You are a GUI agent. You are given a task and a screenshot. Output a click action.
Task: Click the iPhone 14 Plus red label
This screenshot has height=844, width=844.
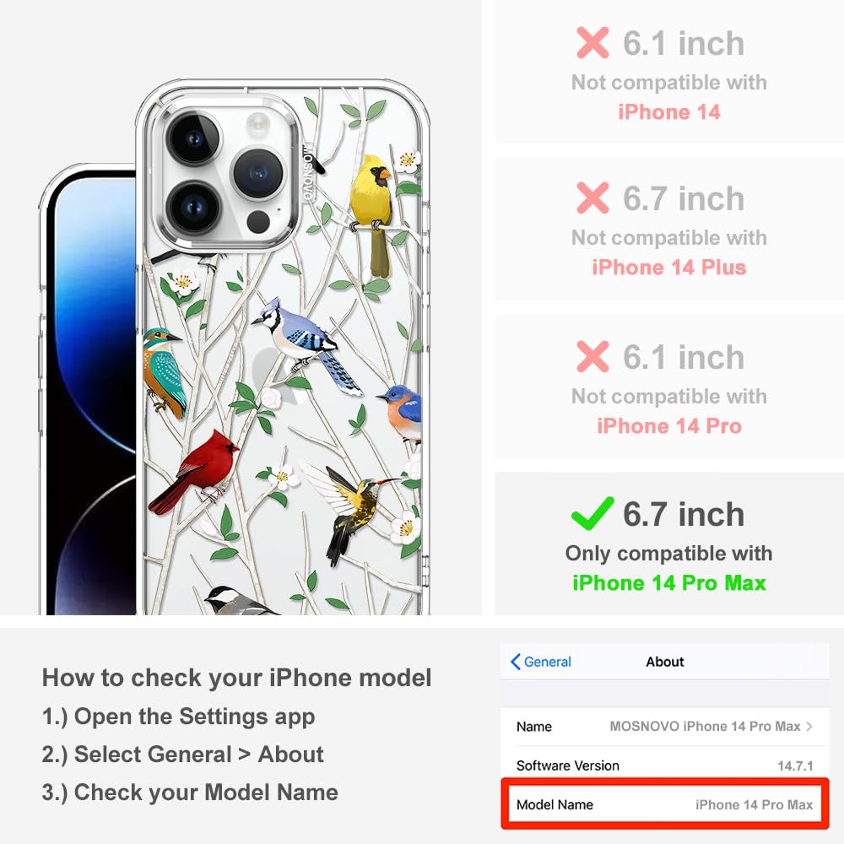click(x=669, y=268)
